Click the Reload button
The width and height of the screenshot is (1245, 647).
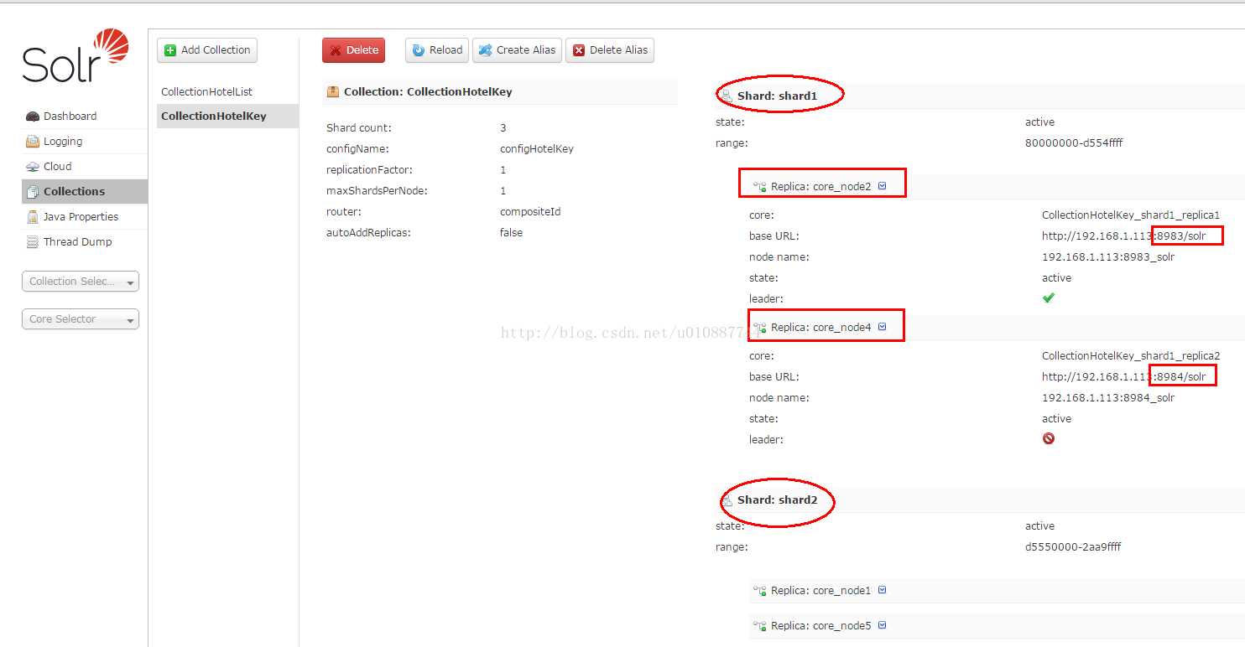(x=437, y=50)
